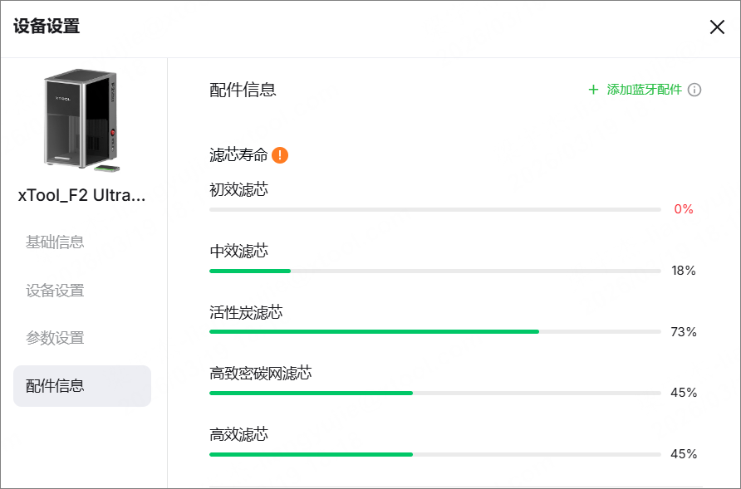Click the orange filter life warning icon
This screenshot has height=489, width=741.
coord(280,154)
